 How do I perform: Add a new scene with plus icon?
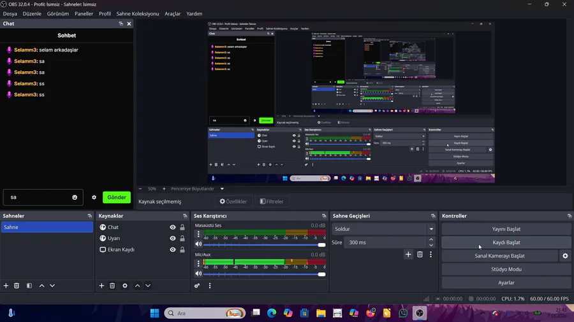pyautogui.click(x=6, y=286)
